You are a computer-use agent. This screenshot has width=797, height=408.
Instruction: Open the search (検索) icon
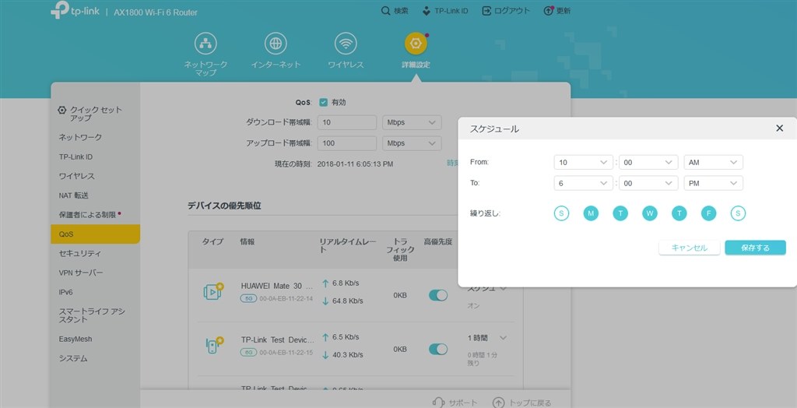[x=386, y=11]
